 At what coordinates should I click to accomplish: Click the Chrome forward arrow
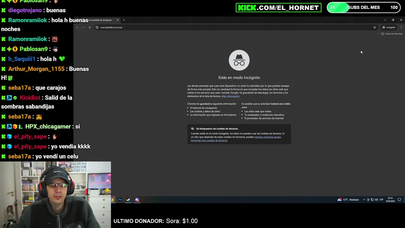(x=83, y=27)
